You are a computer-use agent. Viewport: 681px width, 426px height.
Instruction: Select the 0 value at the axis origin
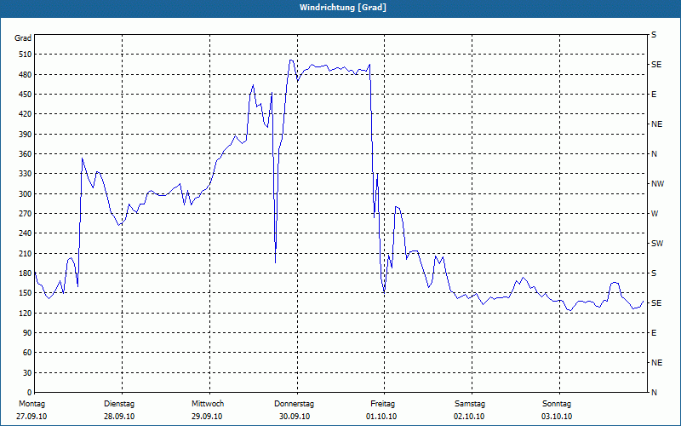(x=30, y=393)
